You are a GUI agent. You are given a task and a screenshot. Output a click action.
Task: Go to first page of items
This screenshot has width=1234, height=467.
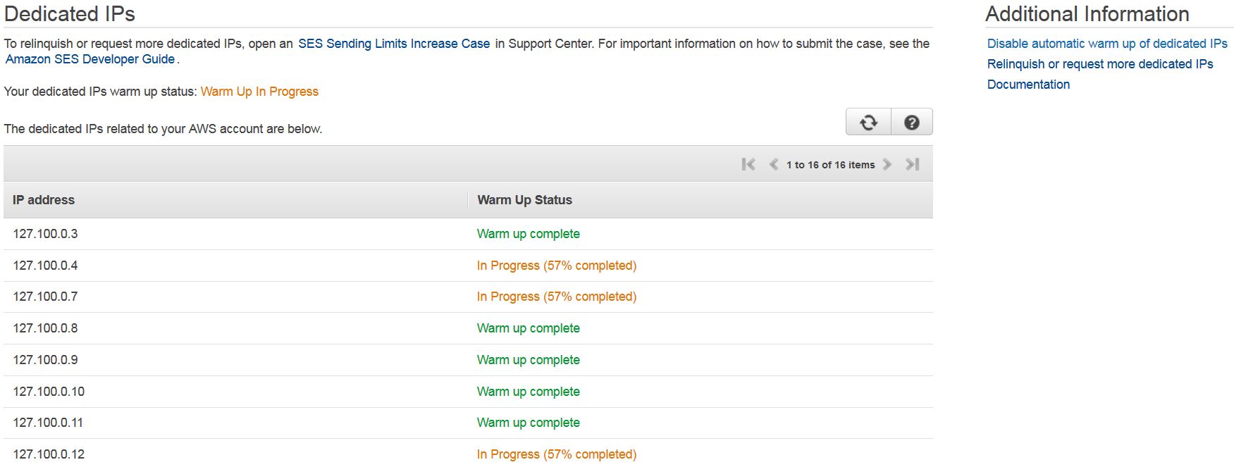(748, 164)
